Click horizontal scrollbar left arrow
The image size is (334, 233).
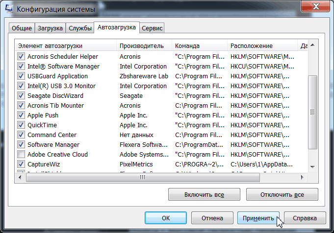tap(20, 177)
